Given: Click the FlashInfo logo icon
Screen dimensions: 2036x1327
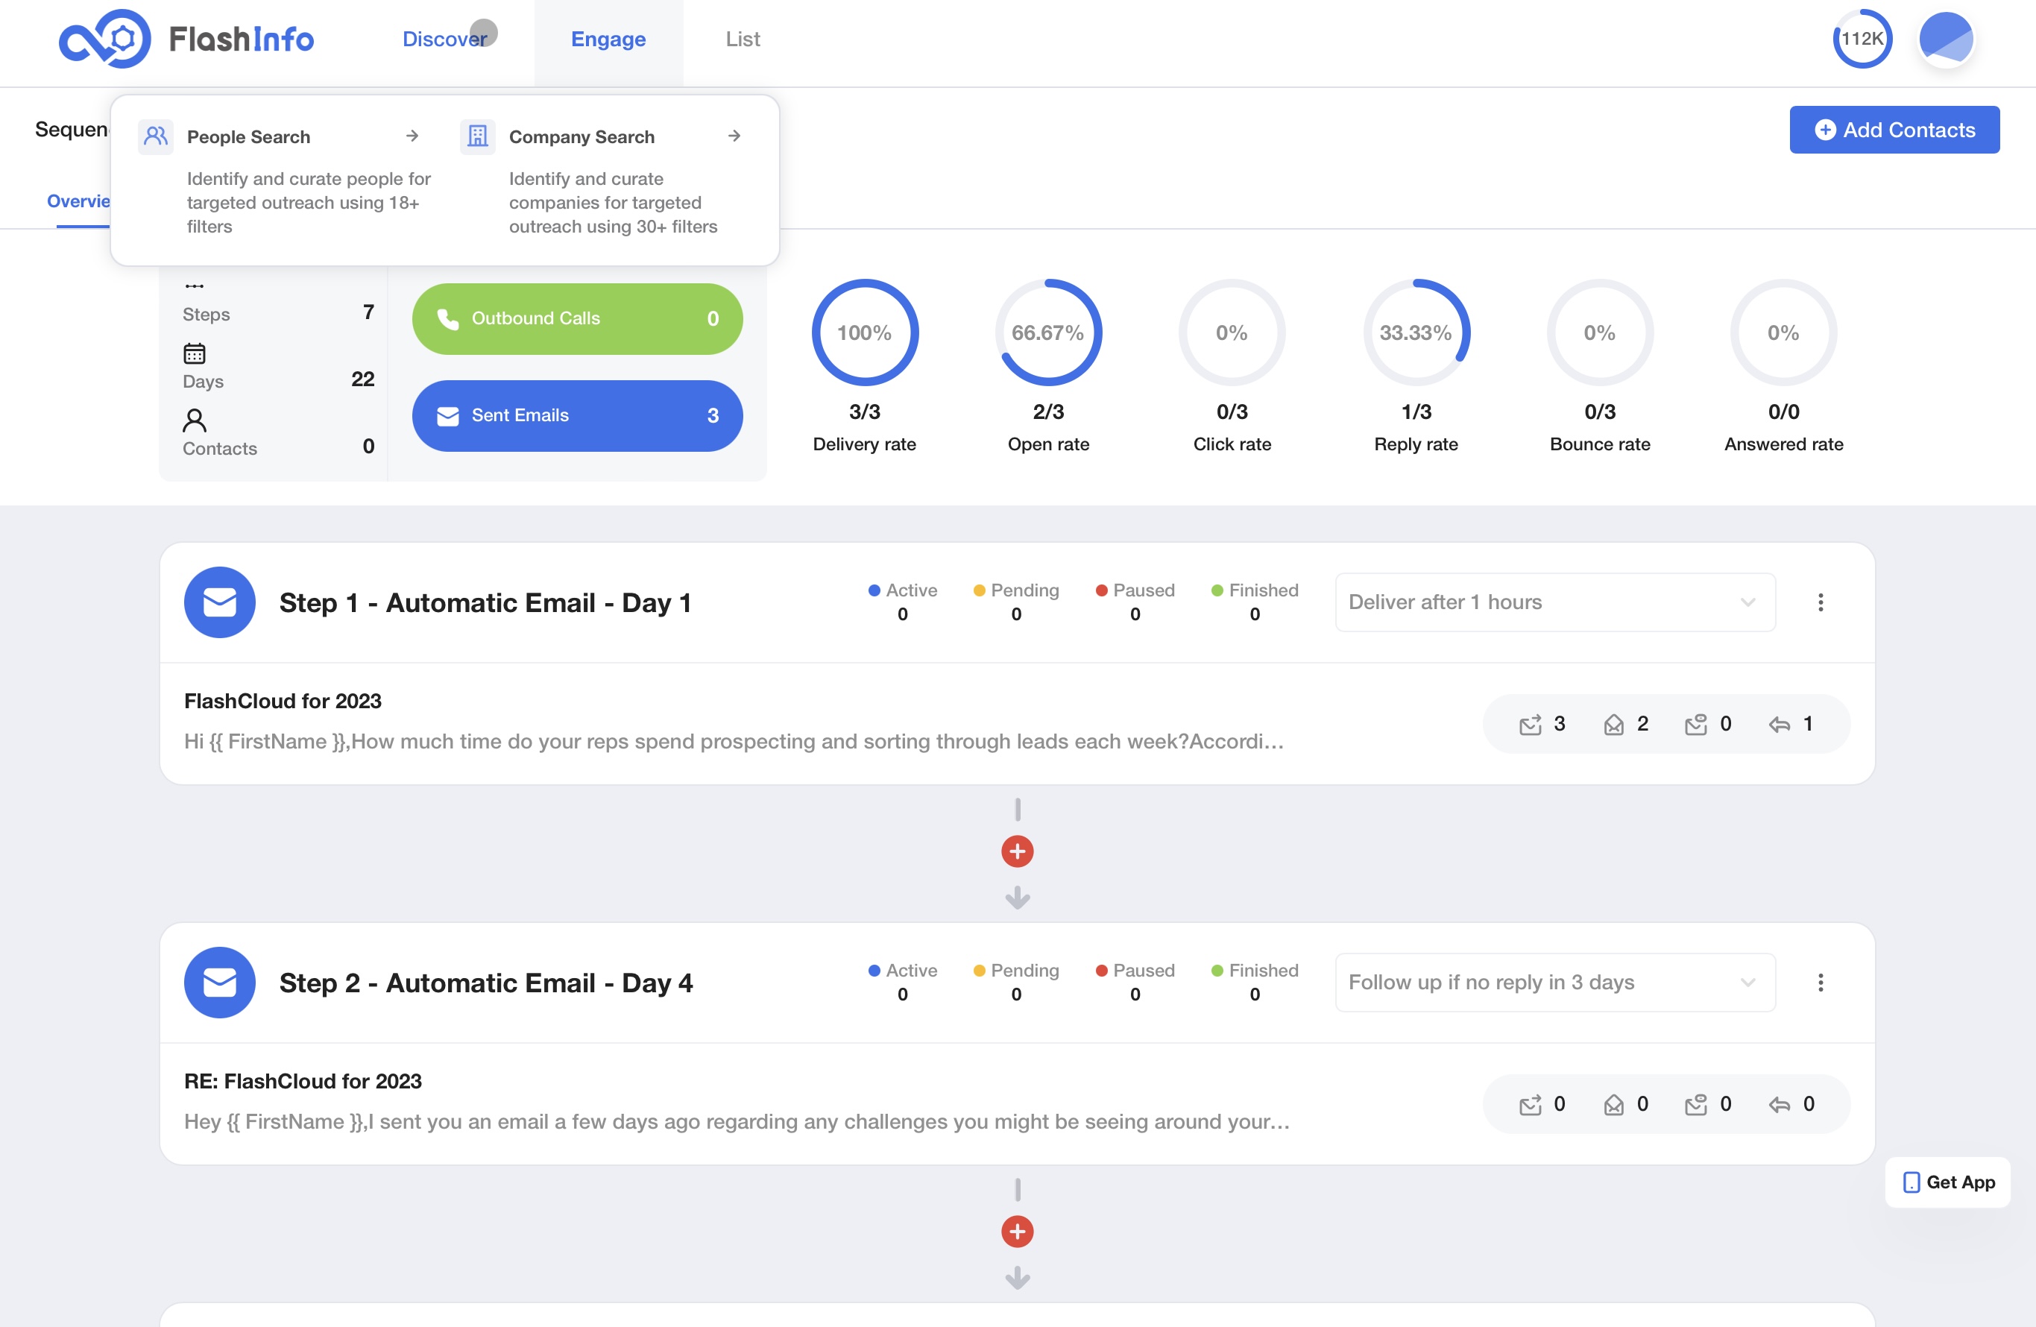Looking at the screenshot, I should point(104,39).
